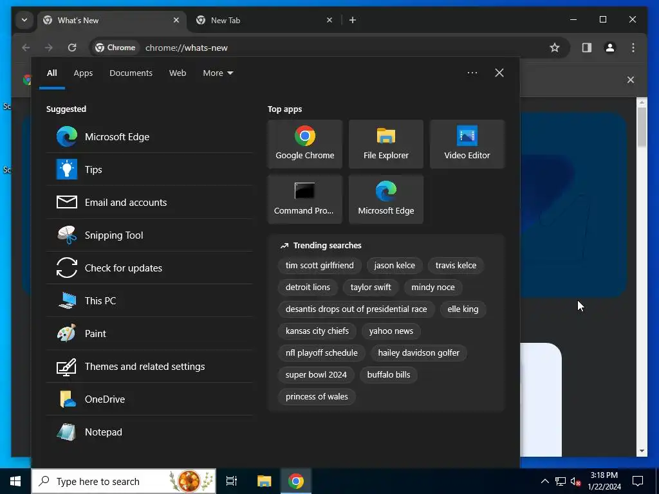The height and width of the screenshot is (494, 659).
Task: Open File Explorer on the taskbar
Action: (264, 481)
